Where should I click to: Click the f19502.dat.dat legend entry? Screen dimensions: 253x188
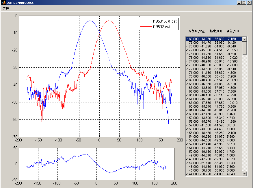pos(165,27)
